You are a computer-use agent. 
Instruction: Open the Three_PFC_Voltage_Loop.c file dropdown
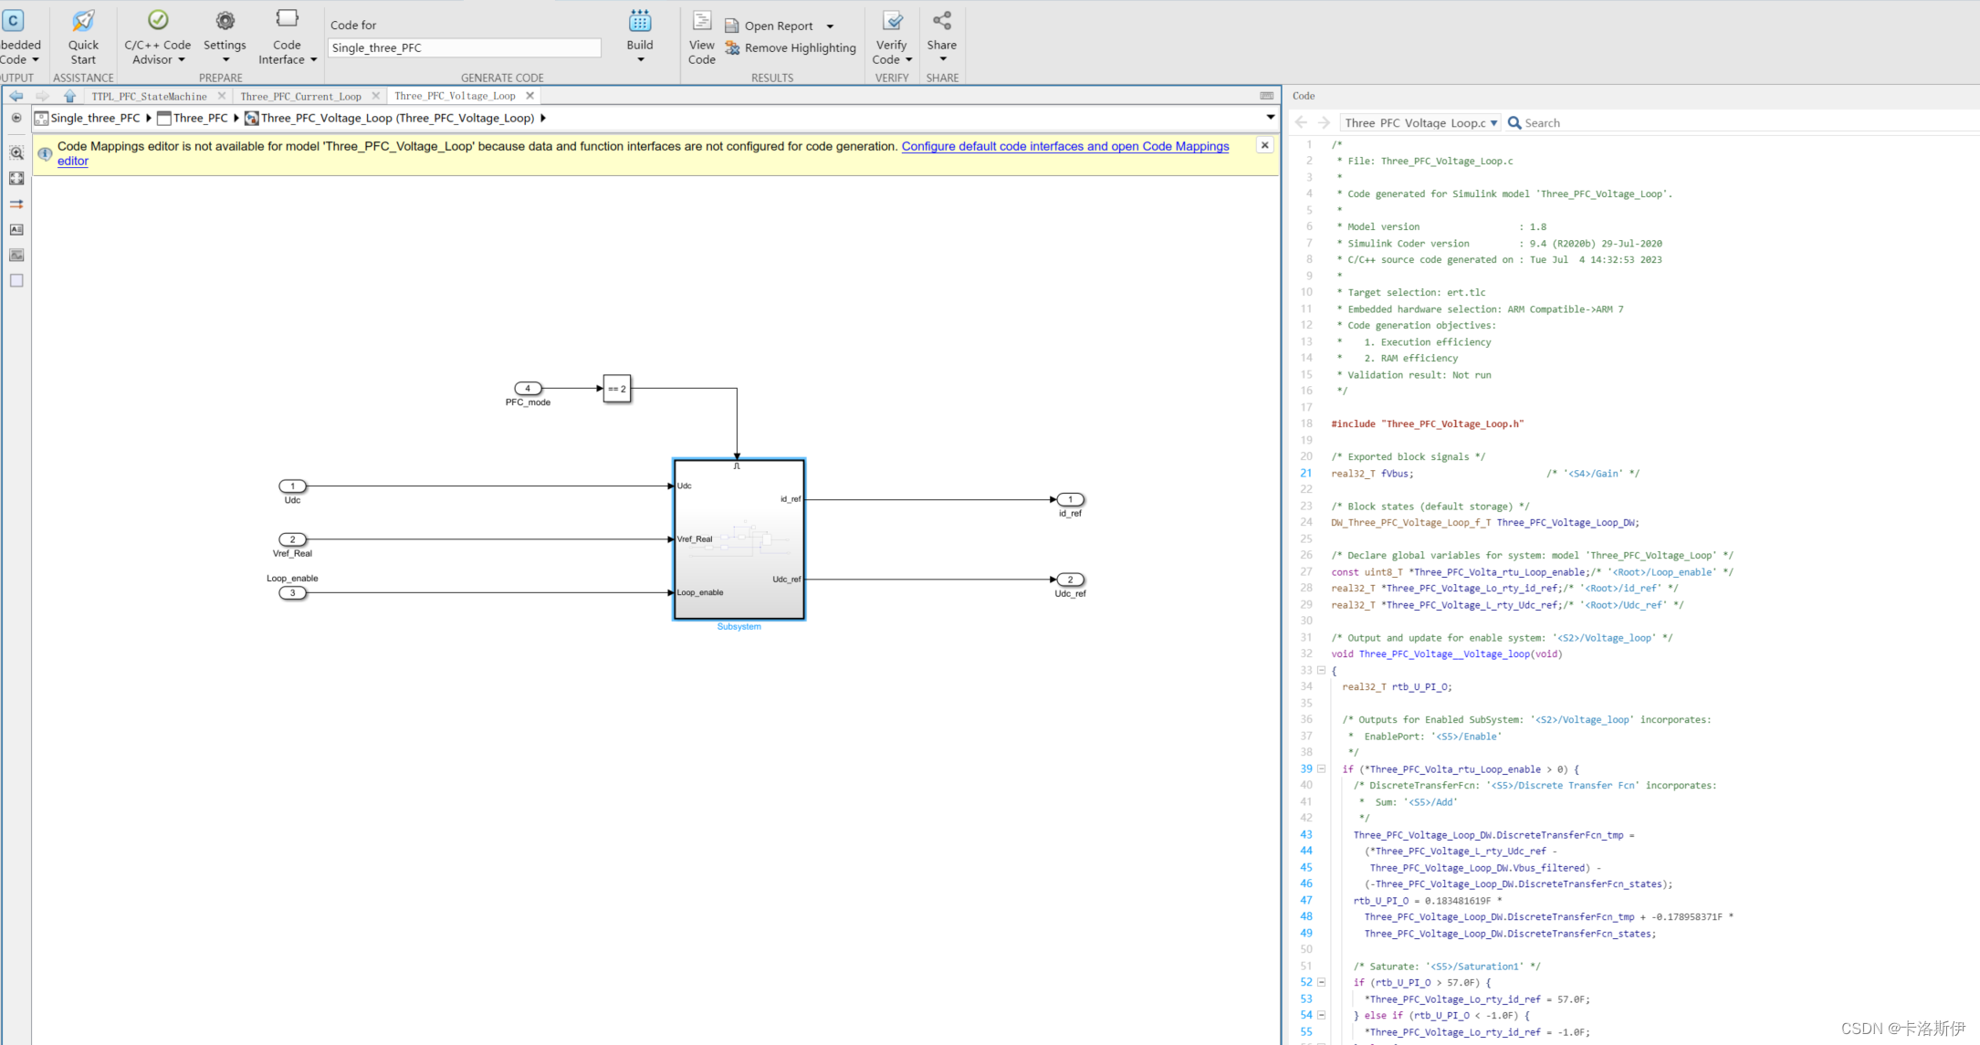pyautogui.click(x=1493, y=123)
